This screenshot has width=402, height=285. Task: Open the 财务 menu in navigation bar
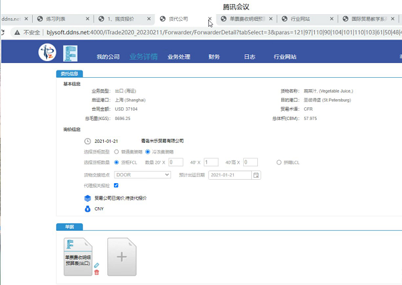click(x=214, y=57)
